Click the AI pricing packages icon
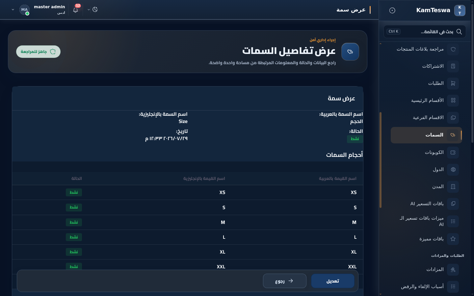Viewport: 474px width, 296px height. click(453, 204)
